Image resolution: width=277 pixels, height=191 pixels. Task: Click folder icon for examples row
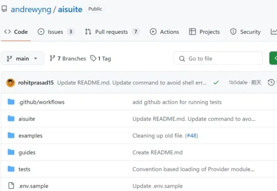coord(11,135)
